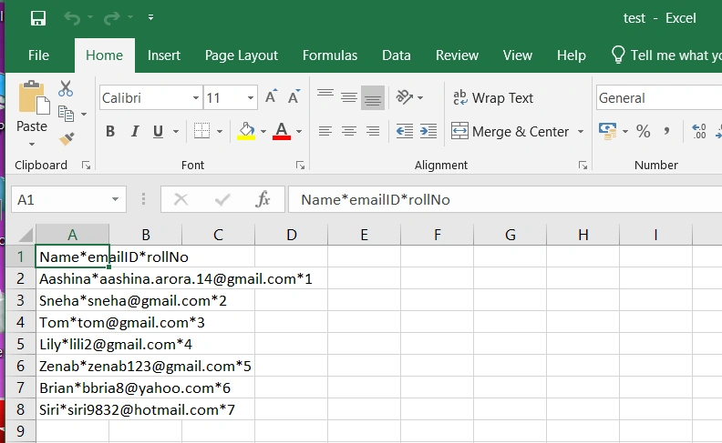Click the Save icon in quick access toolbar
This screenshot has height=443, width=722.
(x=37, y=18)
